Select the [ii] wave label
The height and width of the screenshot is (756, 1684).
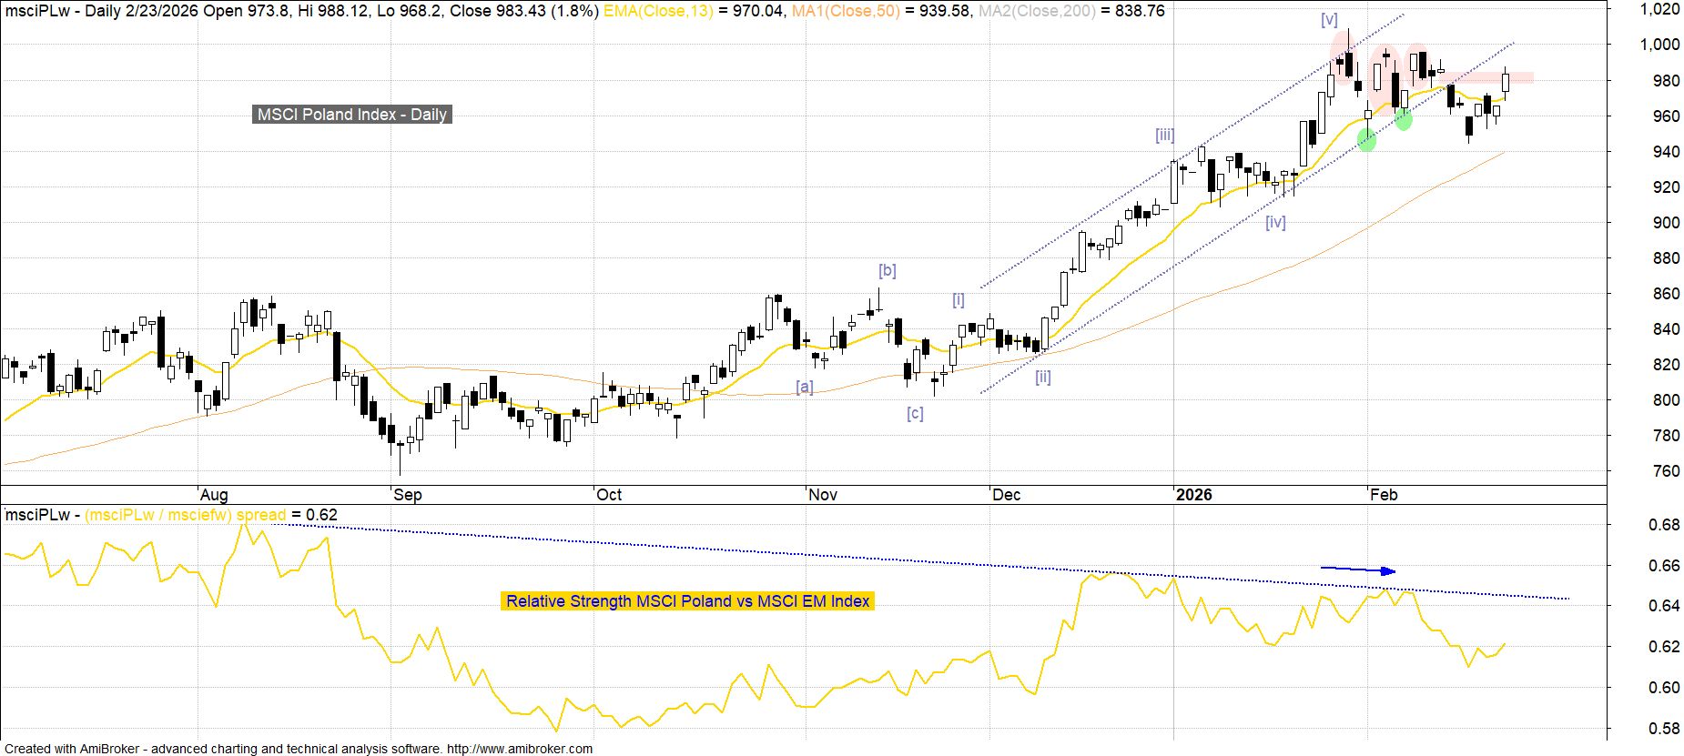(x=1043, y=377)
